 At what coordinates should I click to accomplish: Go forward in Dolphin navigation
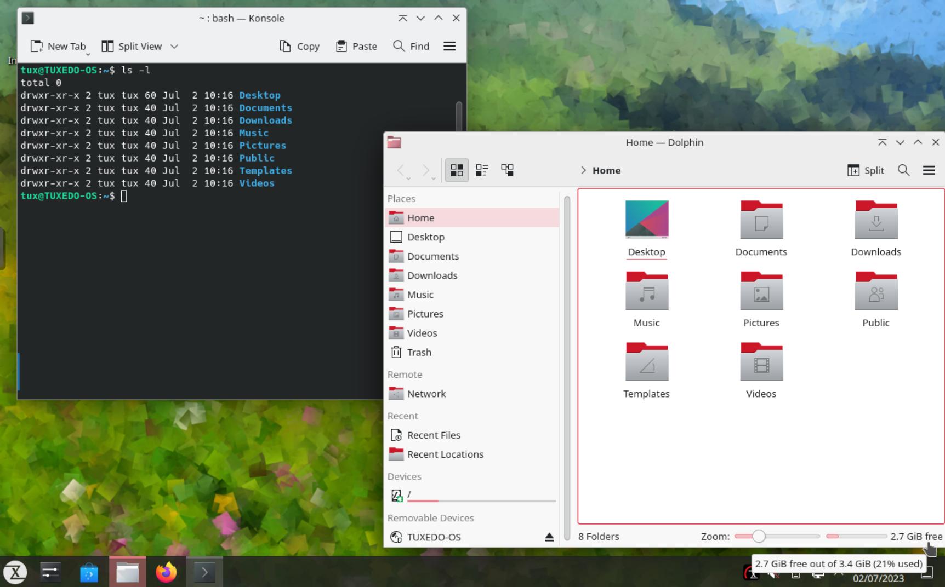pyautogui.click(x=427, y=170)
